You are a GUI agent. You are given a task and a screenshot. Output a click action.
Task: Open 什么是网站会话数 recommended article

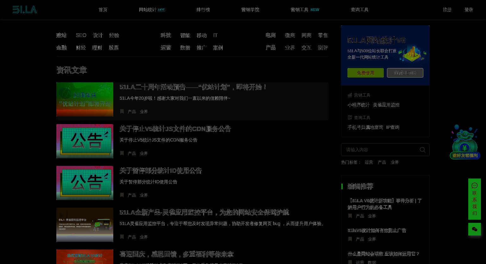point(383,254)
